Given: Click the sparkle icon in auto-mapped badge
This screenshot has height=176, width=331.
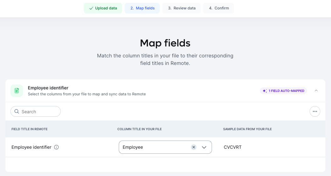Looking at the screenshot, I should click(x=265, y=91).
